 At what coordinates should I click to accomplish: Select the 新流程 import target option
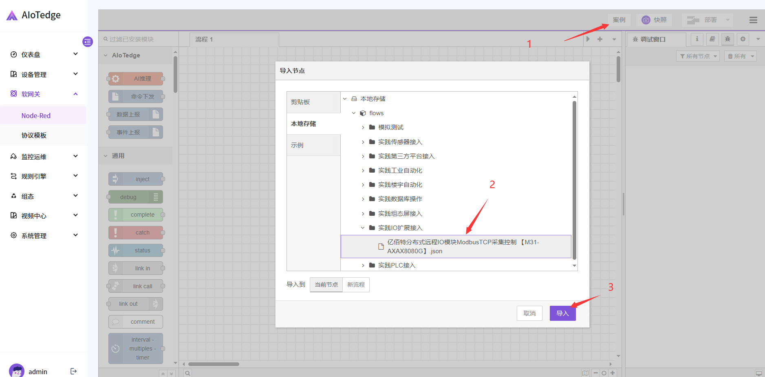pos(356,285)
